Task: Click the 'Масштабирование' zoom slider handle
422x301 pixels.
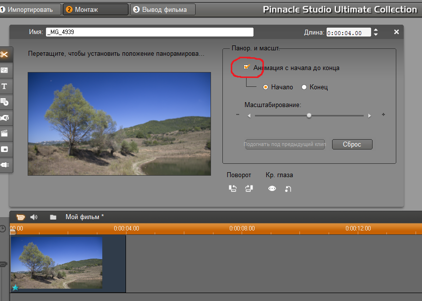Action: pos(309,115)
